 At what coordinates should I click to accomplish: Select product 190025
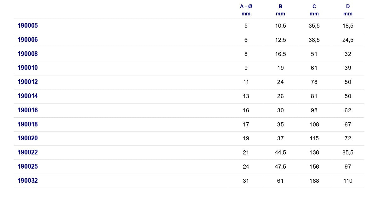(x=27, y=166)
